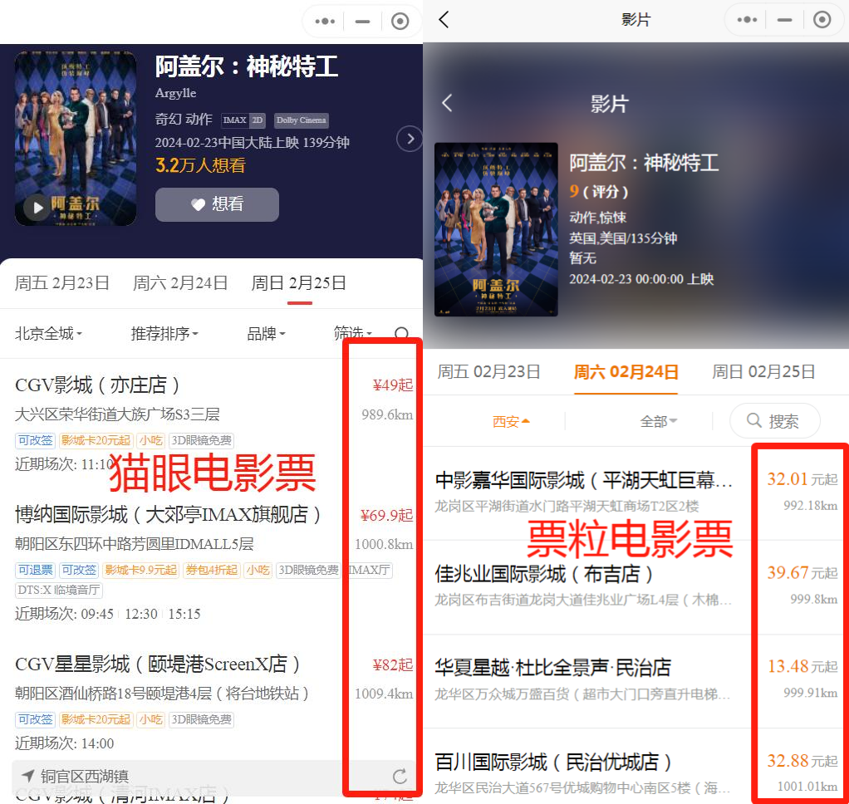Image resolution: width=849 pixels, height=804 pixels.
Task: Expand the 筛选 filter dropdown
Action: click(353, 333)
